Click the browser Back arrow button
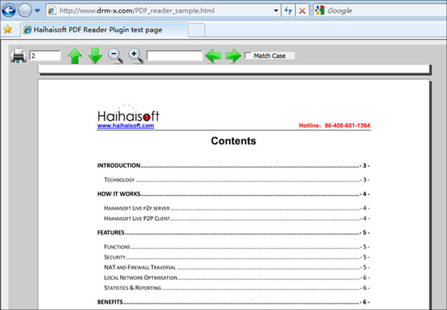The image size is (447, 310). pos(9,11)
